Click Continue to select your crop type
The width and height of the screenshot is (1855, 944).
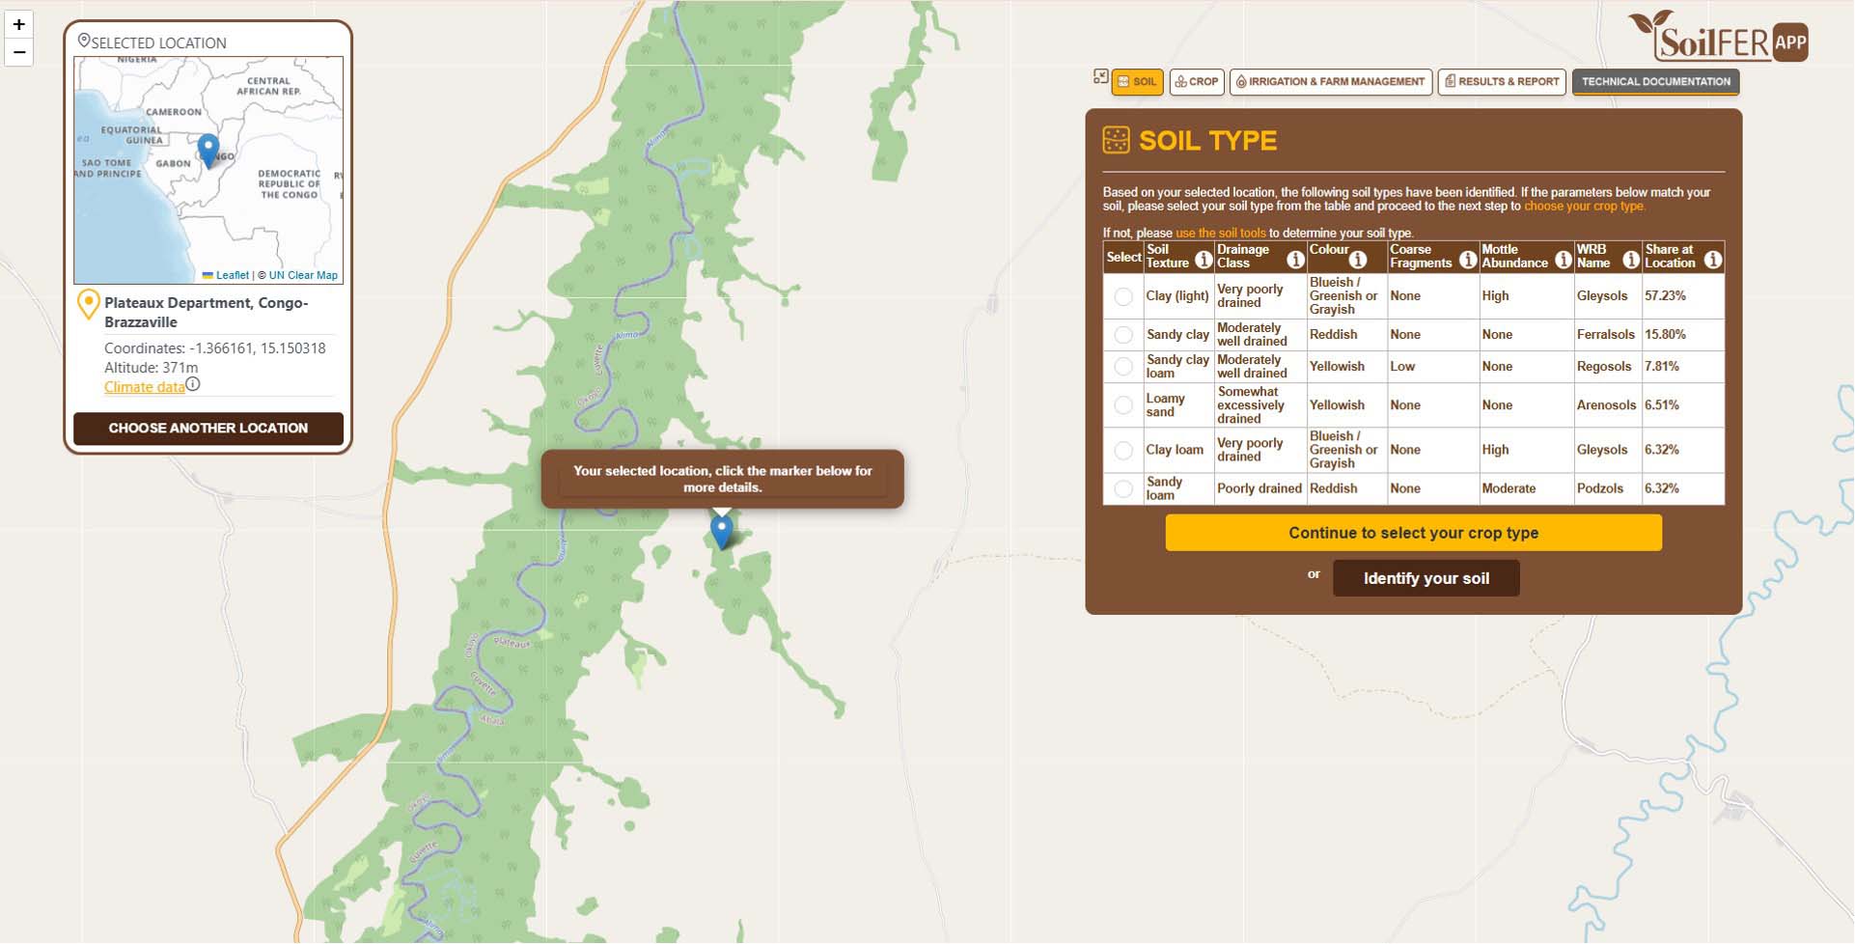1413,533
